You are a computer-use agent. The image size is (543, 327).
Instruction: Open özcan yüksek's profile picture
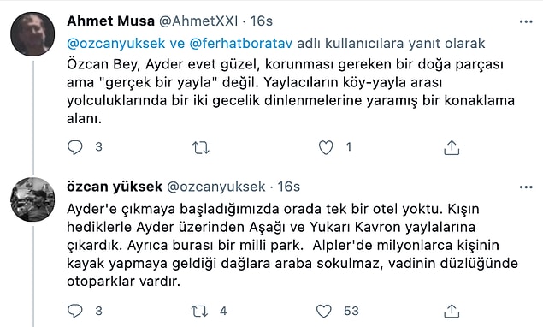pyautogui.click(x=32, y=199)
